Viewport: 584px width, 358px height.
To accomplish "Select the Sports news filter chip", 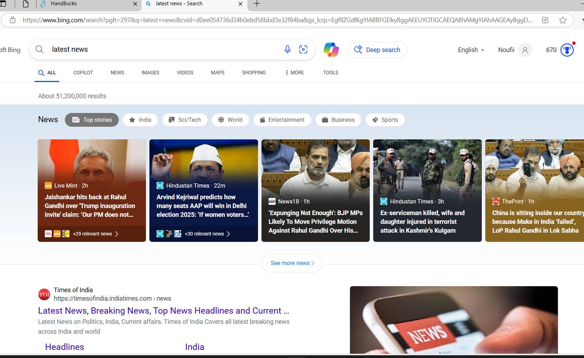I will point(385,120).
